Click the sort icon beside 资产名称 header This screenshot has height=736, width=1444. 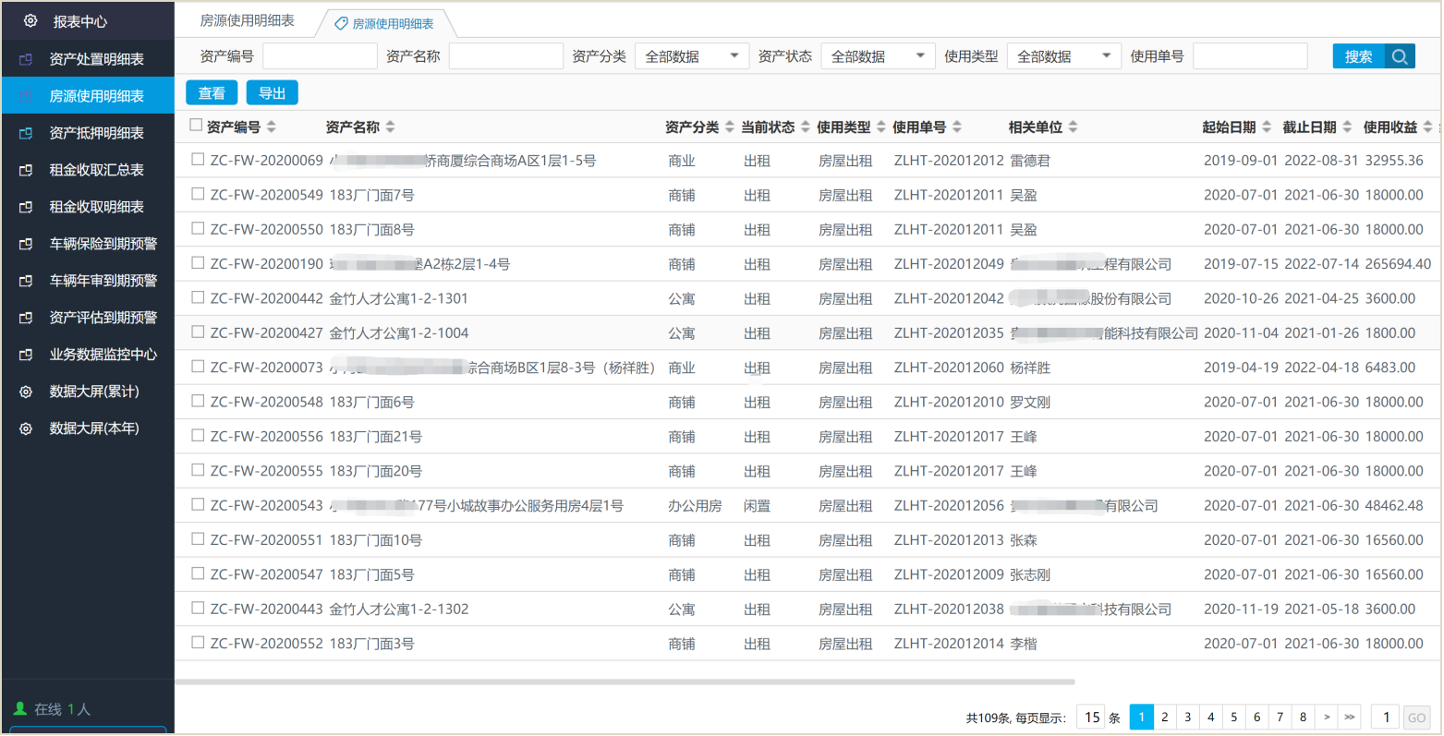click(390, 127)
